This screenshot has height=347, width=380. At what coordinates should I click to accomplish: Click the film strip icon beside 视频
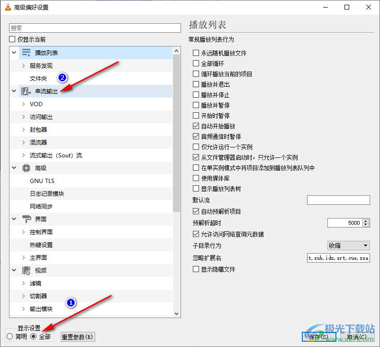(x=27, y=270)
